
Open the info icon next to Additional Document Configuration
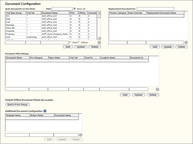click(x=45, y=111)
